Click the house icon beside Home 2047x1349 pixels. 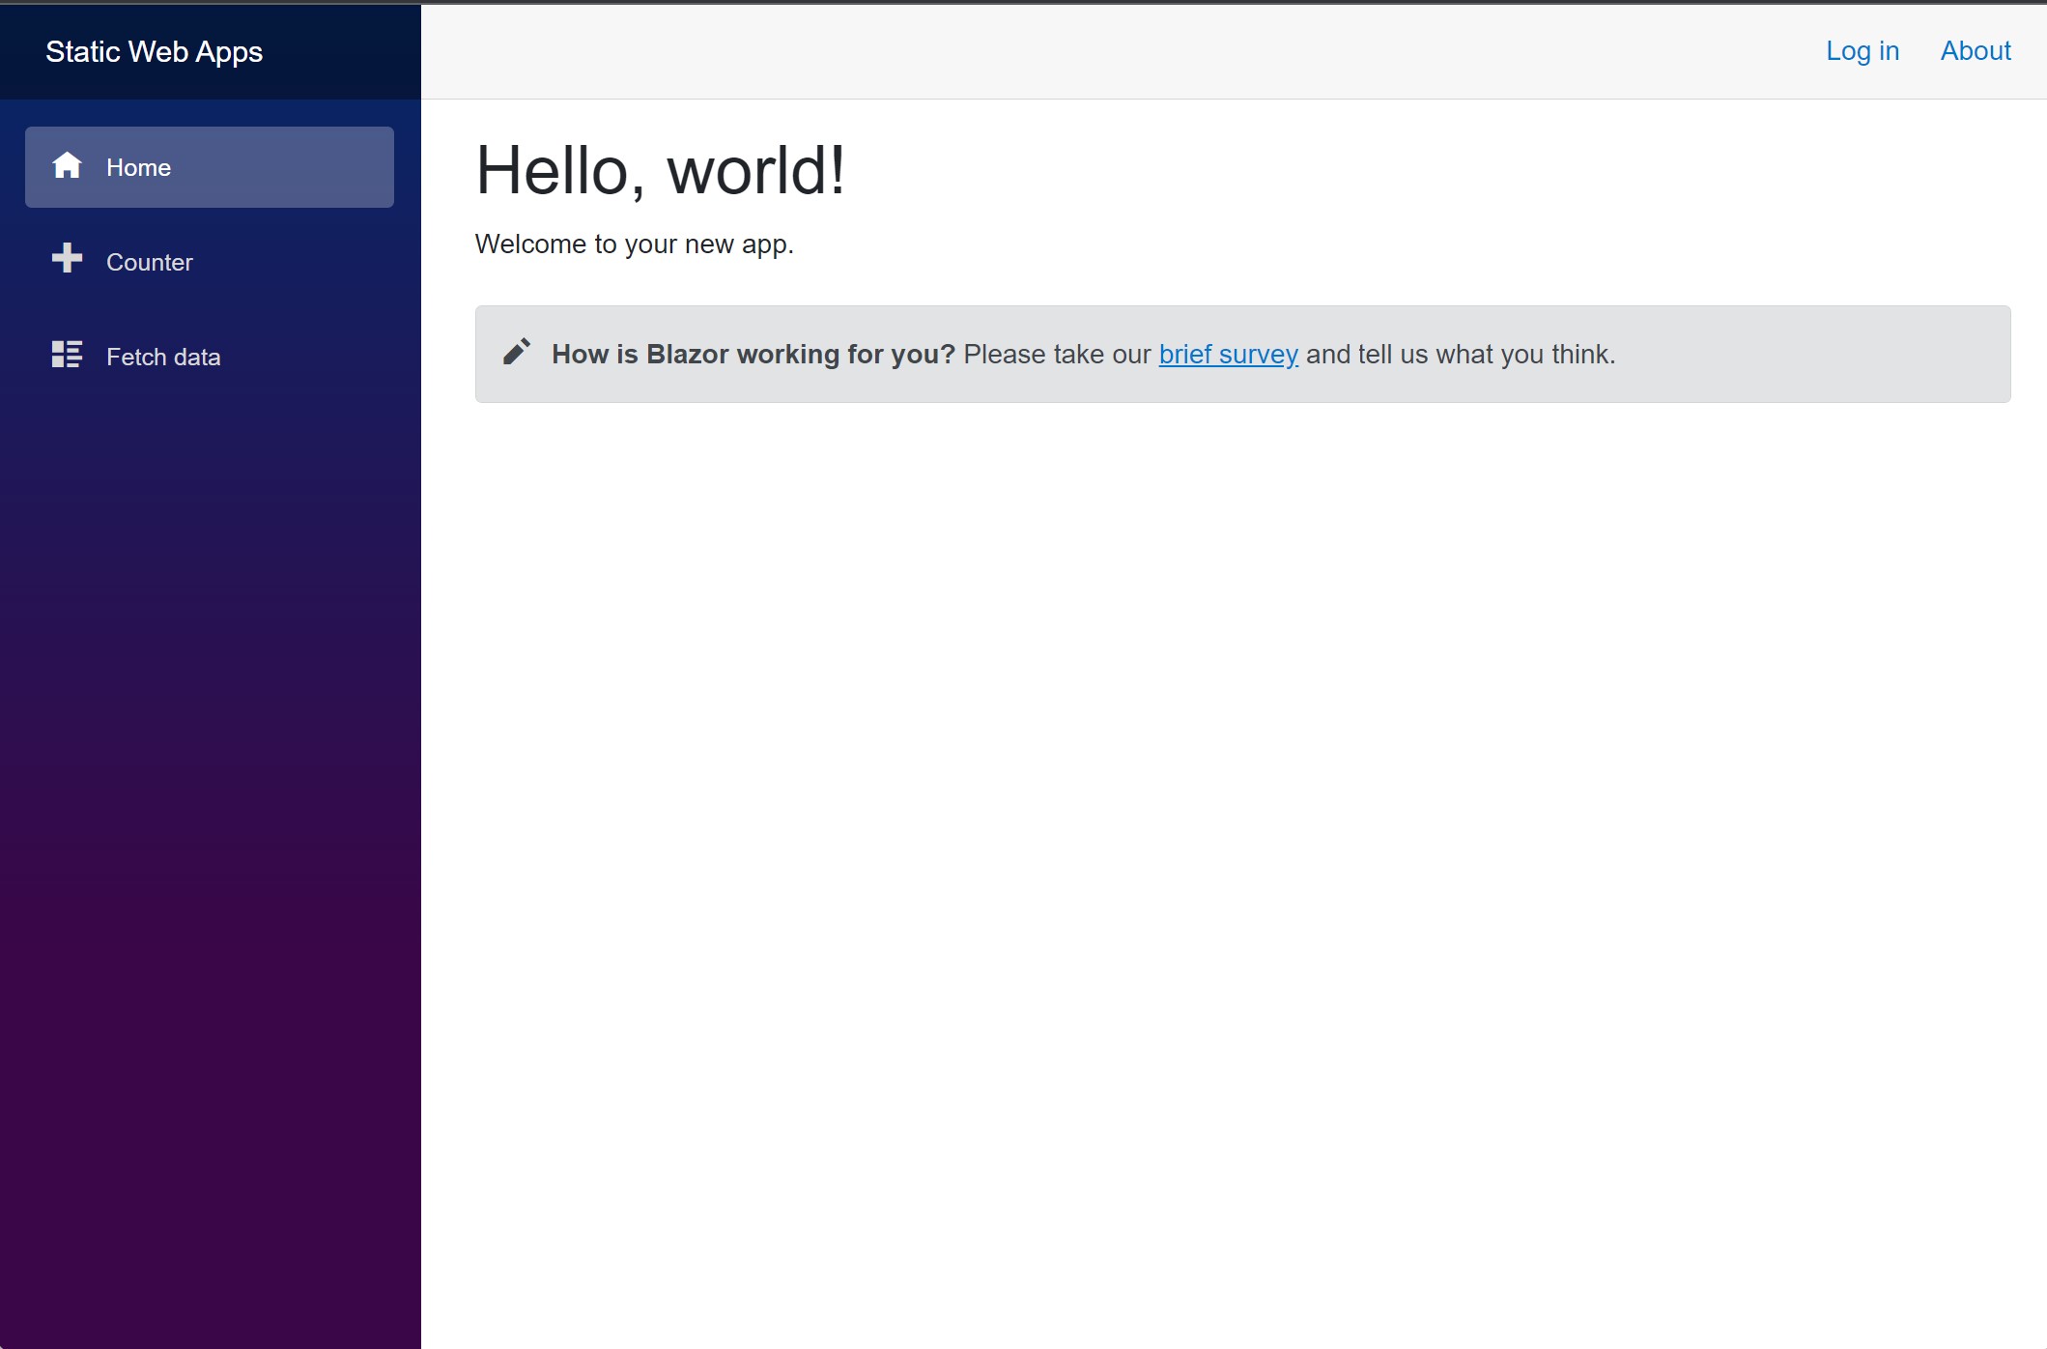tap(67, 165)
